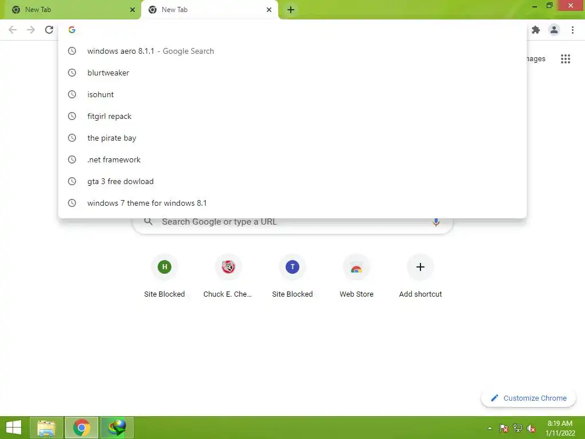Open the blue T Site Blocked shortcut

tap(292, 276)
